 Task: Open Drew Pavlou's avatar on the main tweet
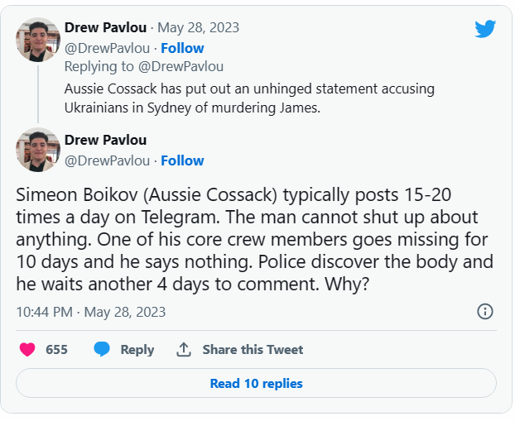click(38, 150)
